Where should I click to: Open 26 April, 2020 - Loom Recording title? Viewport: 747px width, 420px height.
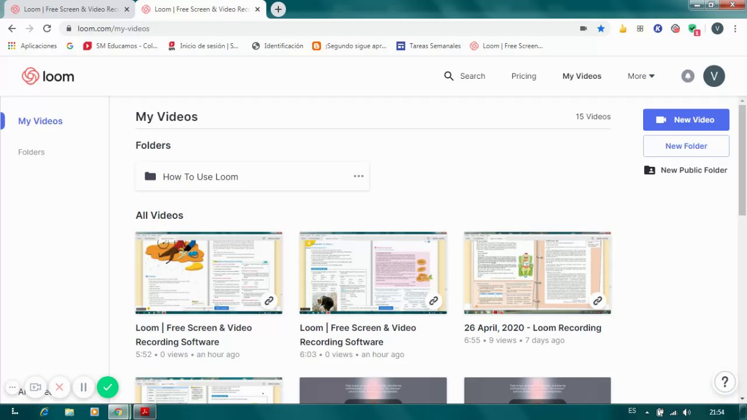[x=532, y=328]
